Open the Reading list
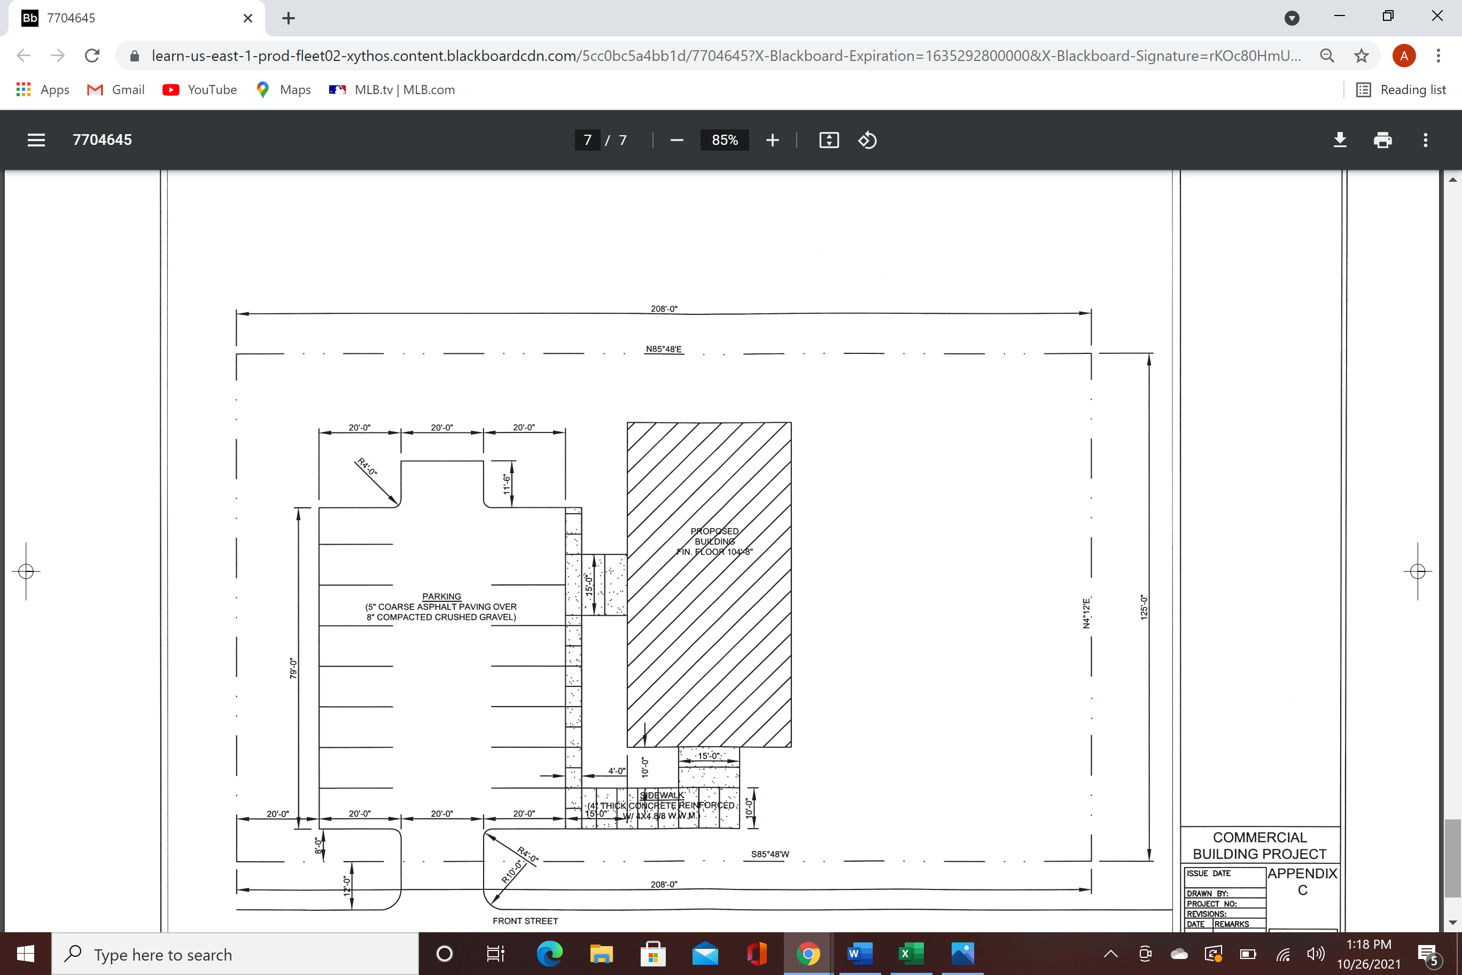The width and height of the screenshot is (1462, 975). (1401, 90)
